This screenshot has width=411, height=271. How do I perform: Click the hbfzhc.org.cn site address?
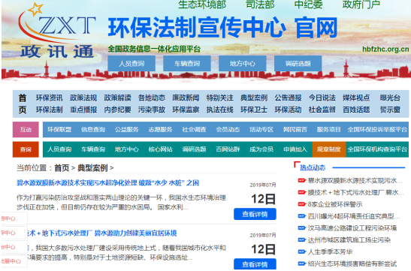click(x=385, y=49)
